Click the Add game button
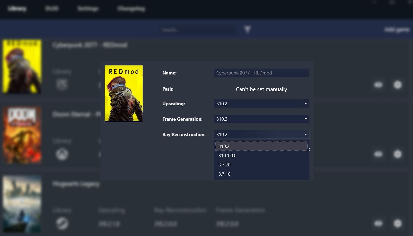The width and height of the screenshot is (413, 236). pyautogui.click(x=397, y=30)
